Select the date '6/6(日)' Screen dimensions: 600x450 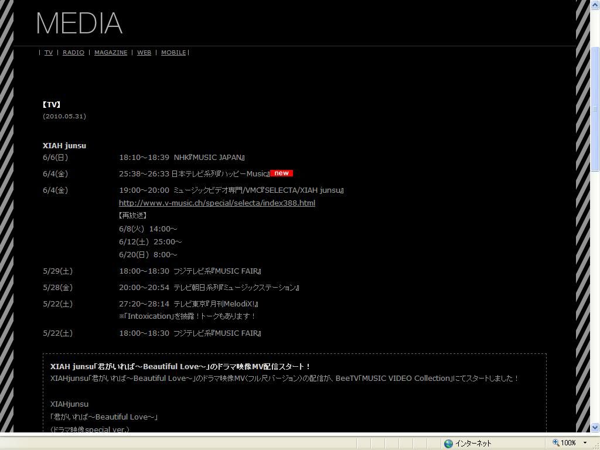tap(56, 158)
